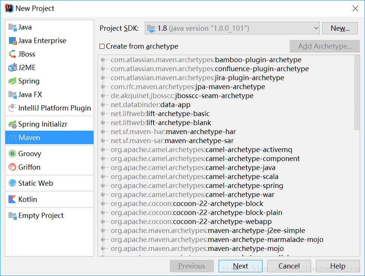This screenshot has width=365, height=276.
Task: Expand jira-plugin-archetype node
Action: point(103,78)
